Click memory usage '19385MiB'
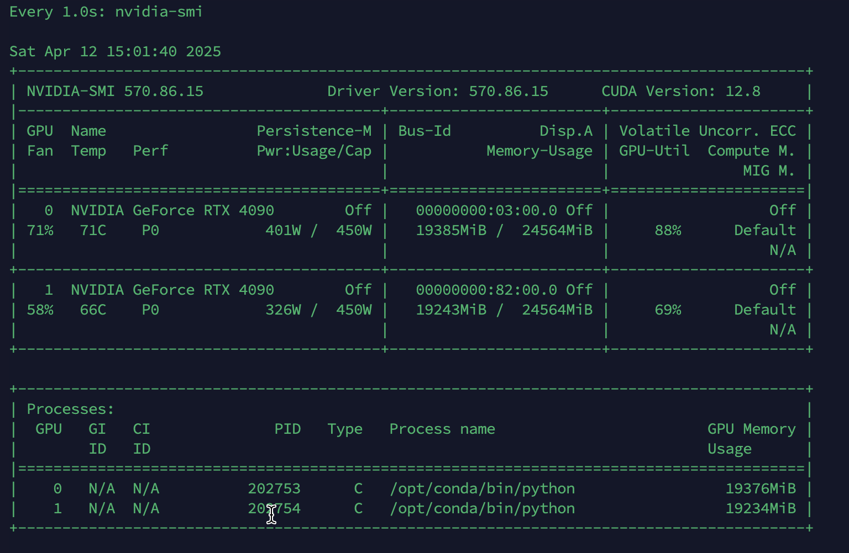This screenshot has height=553, width=849. pyautogui.click(x=451, y=230)
